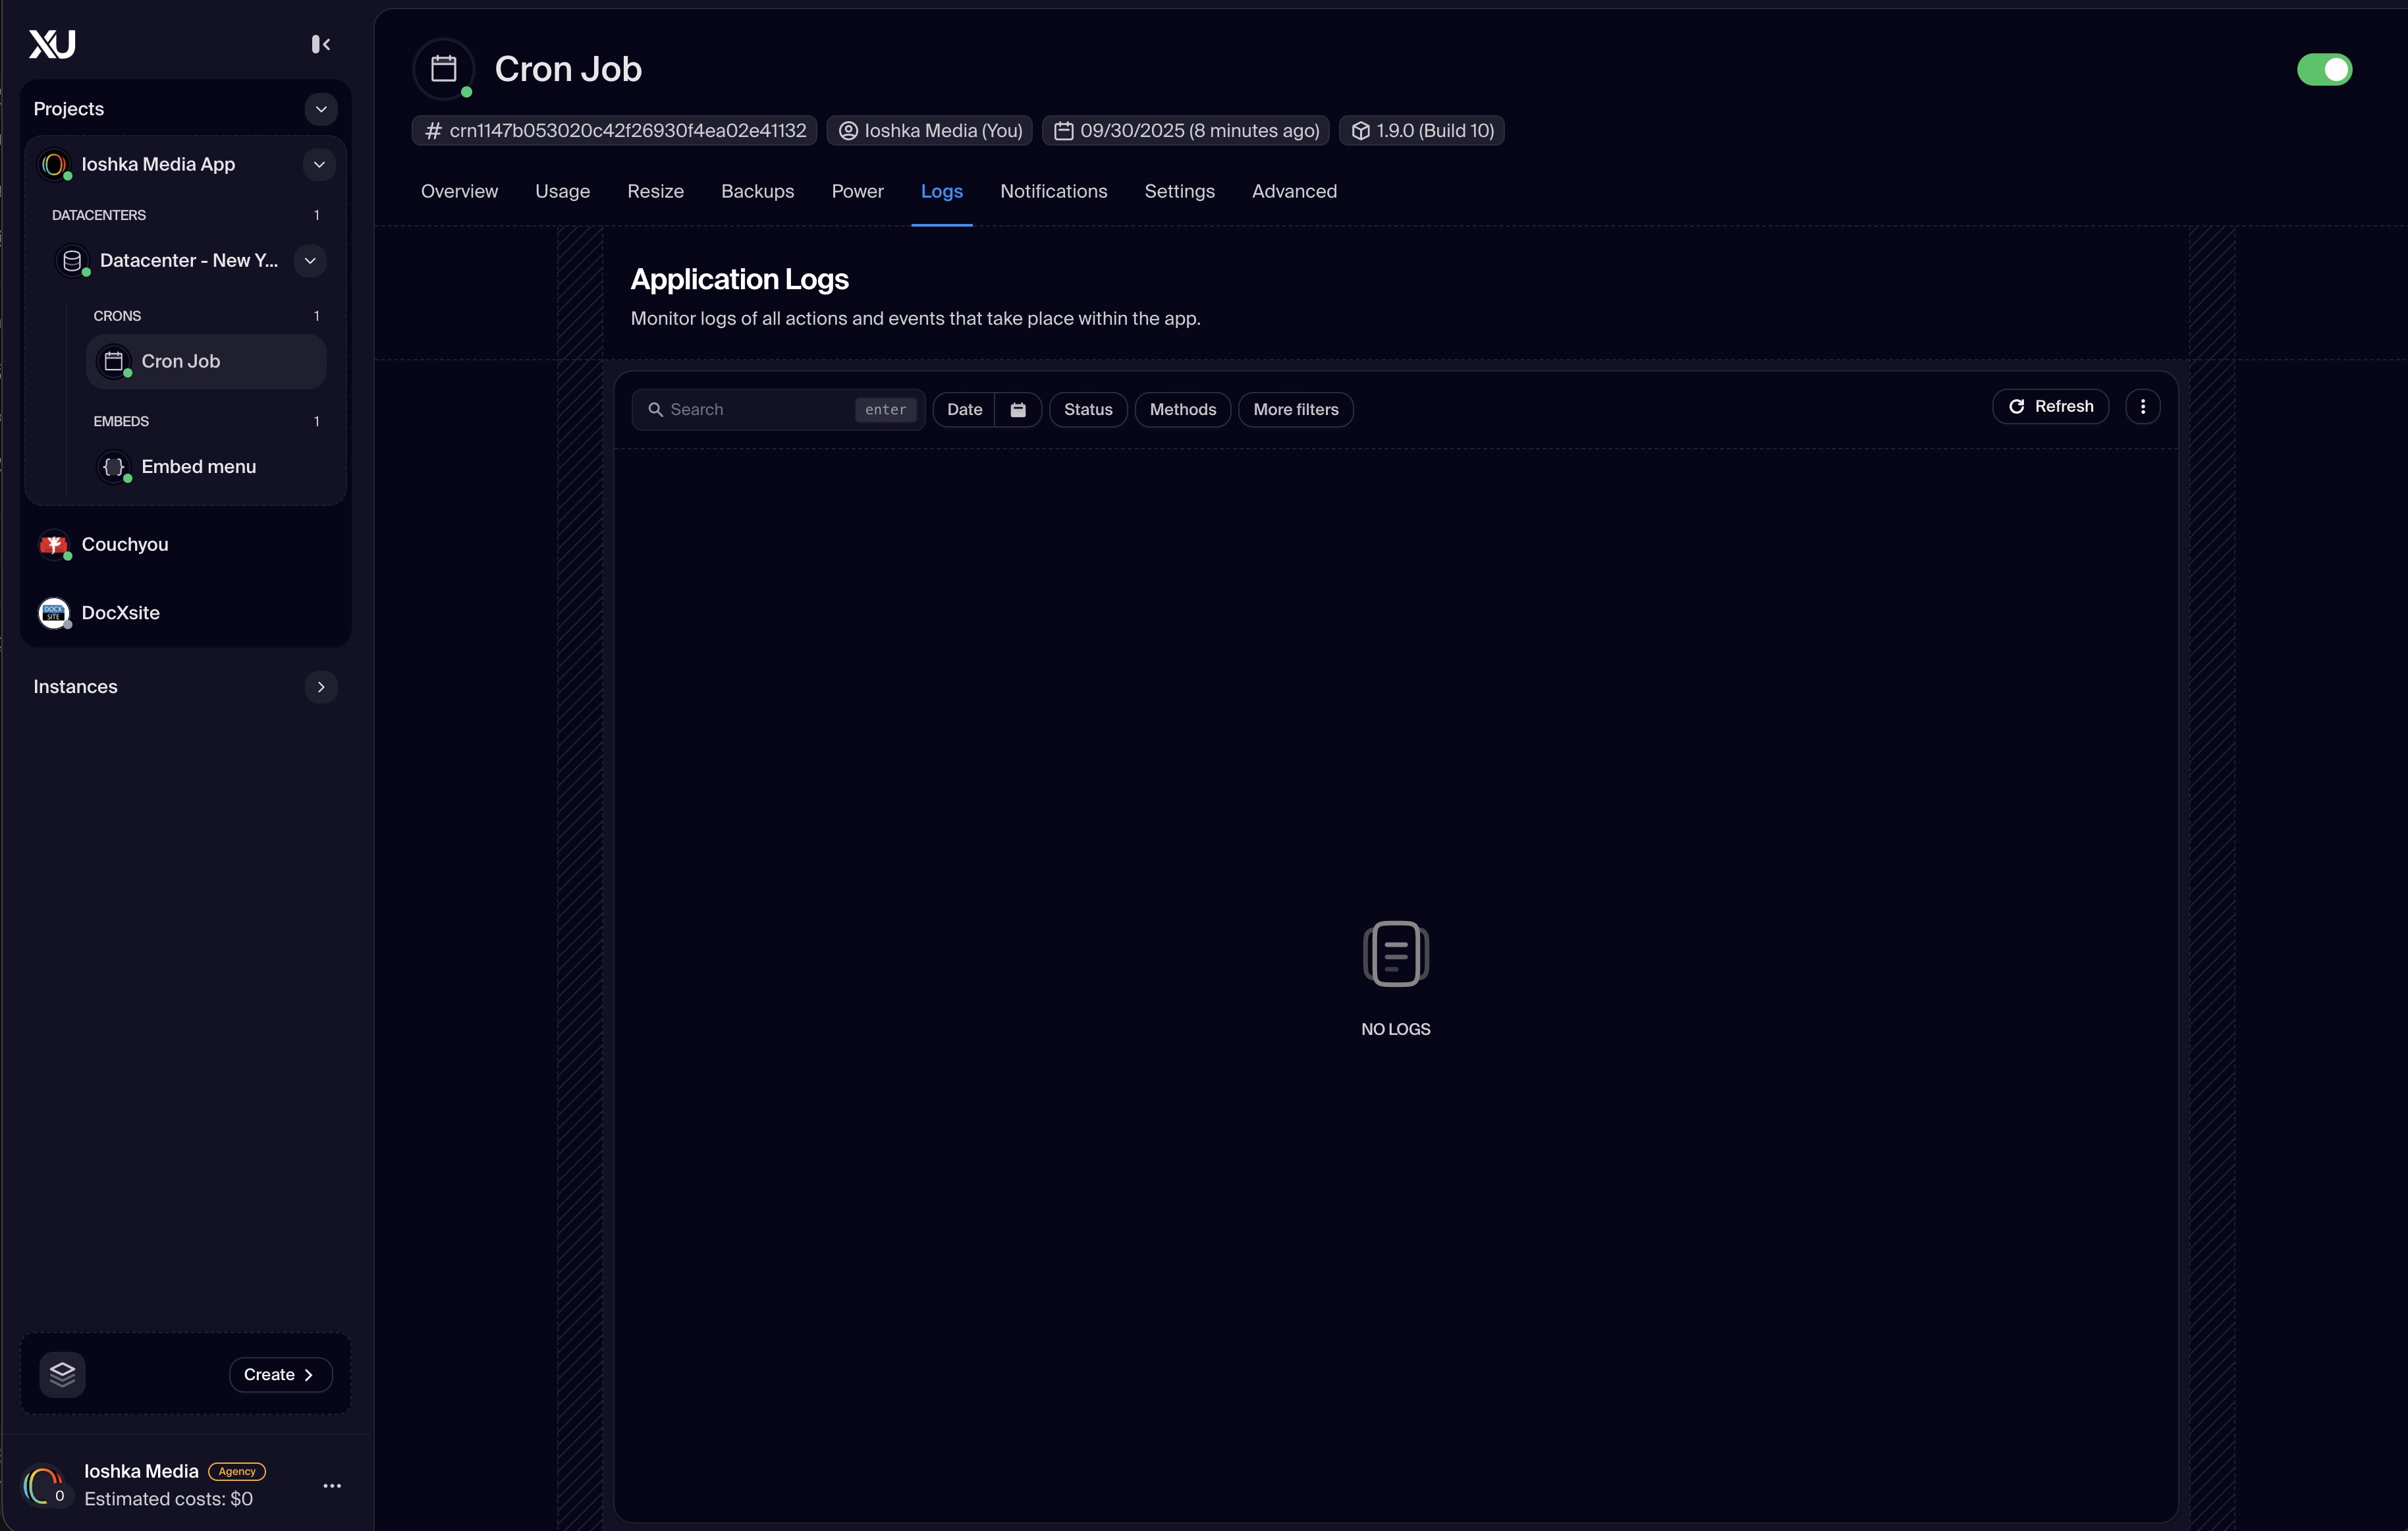Refresh the application logs

[x=2050, y=407]
